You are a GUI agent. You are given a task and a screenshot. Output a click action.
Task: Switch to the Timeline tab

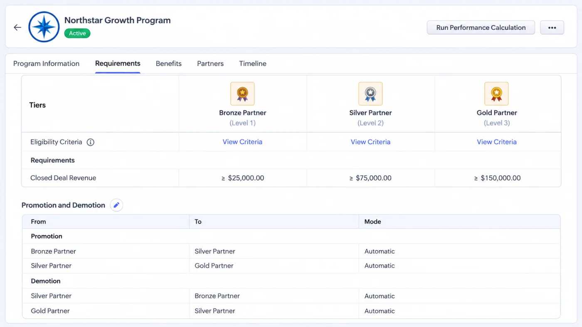(x=253, y=63)
